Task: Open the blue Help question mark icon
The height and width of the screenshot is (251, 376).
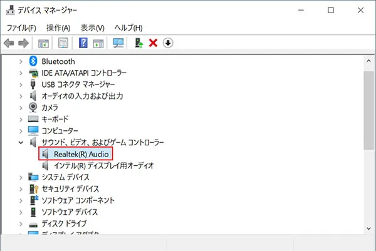Action: 83,43
